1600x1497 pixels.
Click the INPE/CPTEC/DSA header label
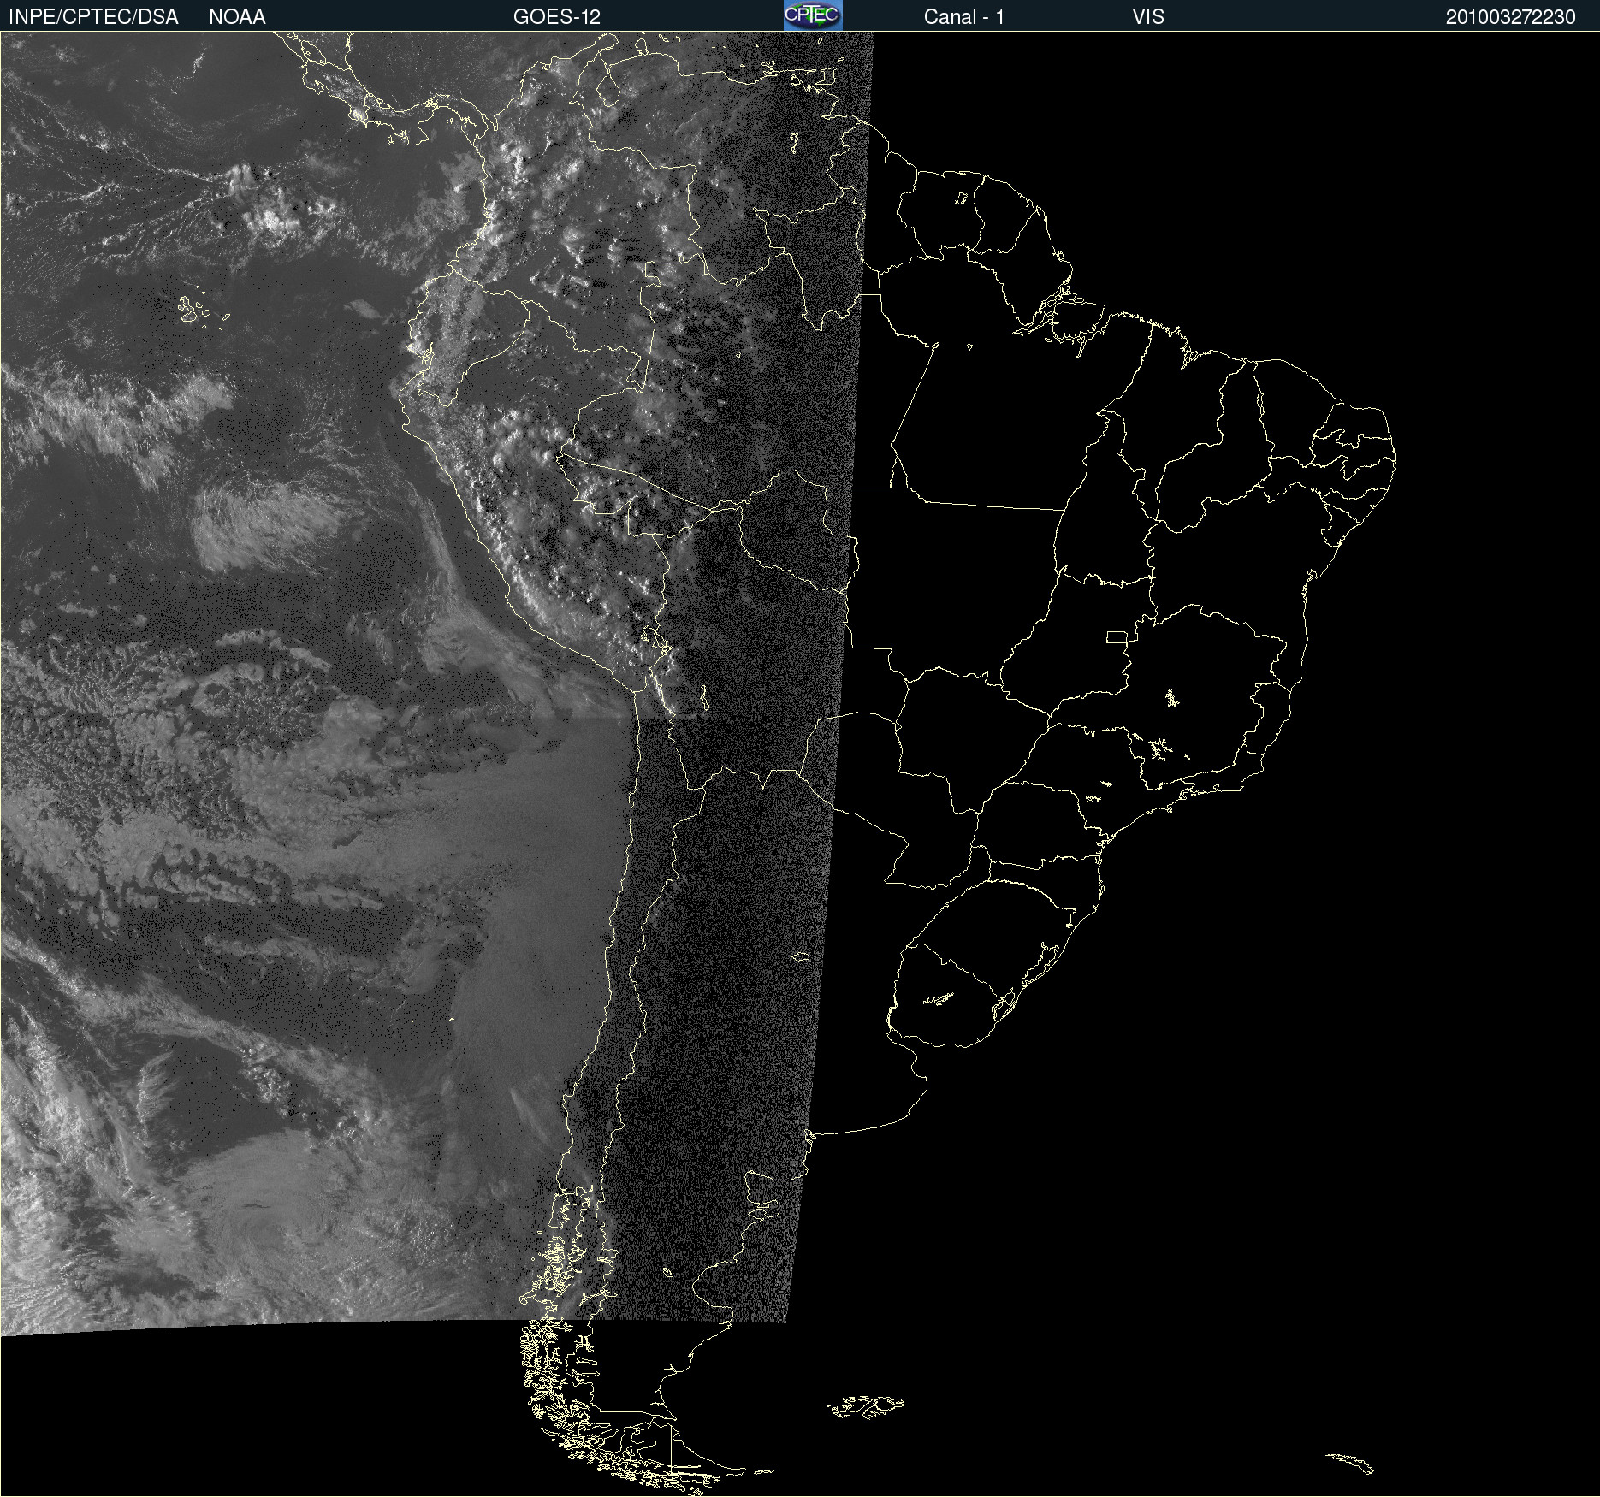pyautogui.click(x=93, y=17)
